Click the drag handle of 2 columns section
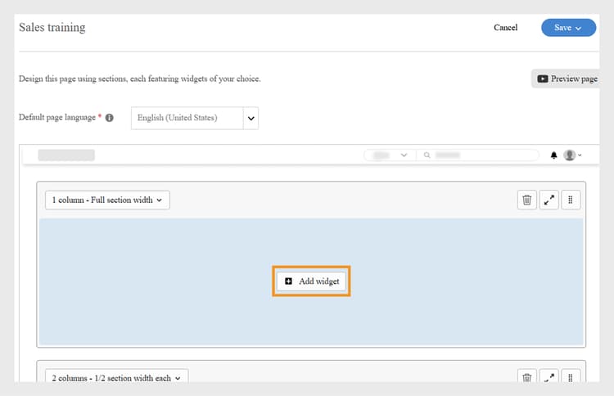 (571, 377)
